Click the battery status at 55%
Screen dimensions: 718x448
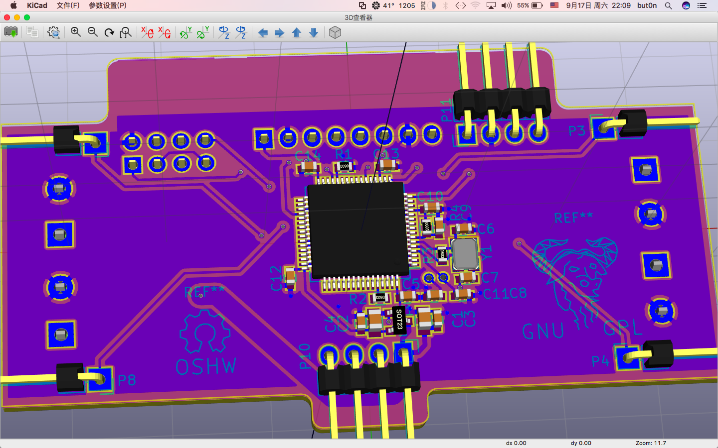point(530,5)
